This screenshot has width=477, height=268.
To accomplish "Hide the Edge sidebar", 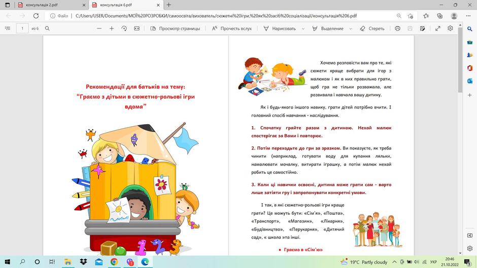I will (x=470, y=236).
